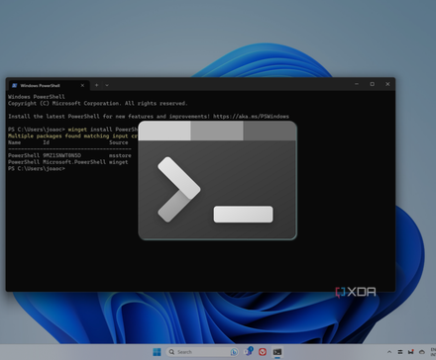436x360 pixels.
Task: Click the 'Copyright (C) Microsoft Corporation' line
Action: 98,103
